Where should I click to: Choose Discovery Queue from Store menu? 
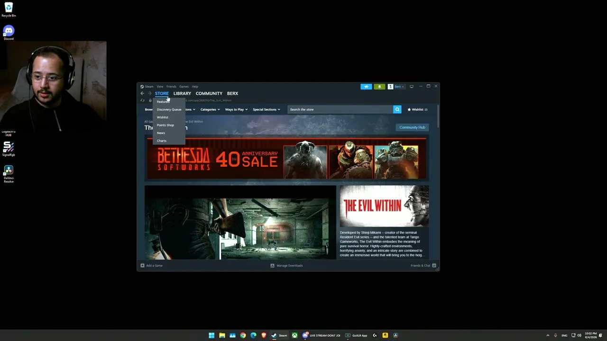point(169,109)
